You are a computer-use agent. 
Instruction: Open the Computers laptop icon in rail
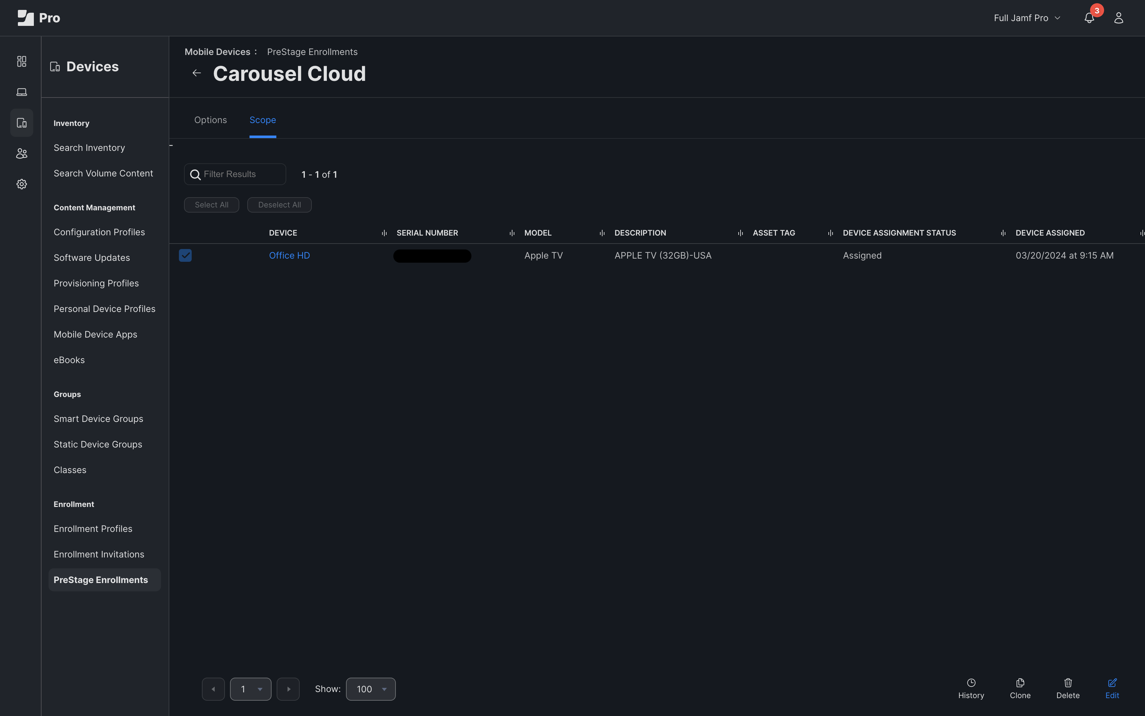[x=22, y=92]
